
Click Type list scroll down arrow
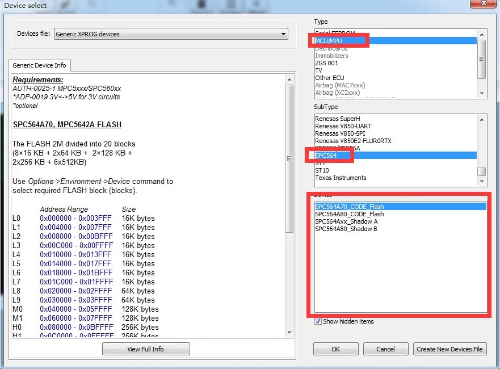coord(482,94)
